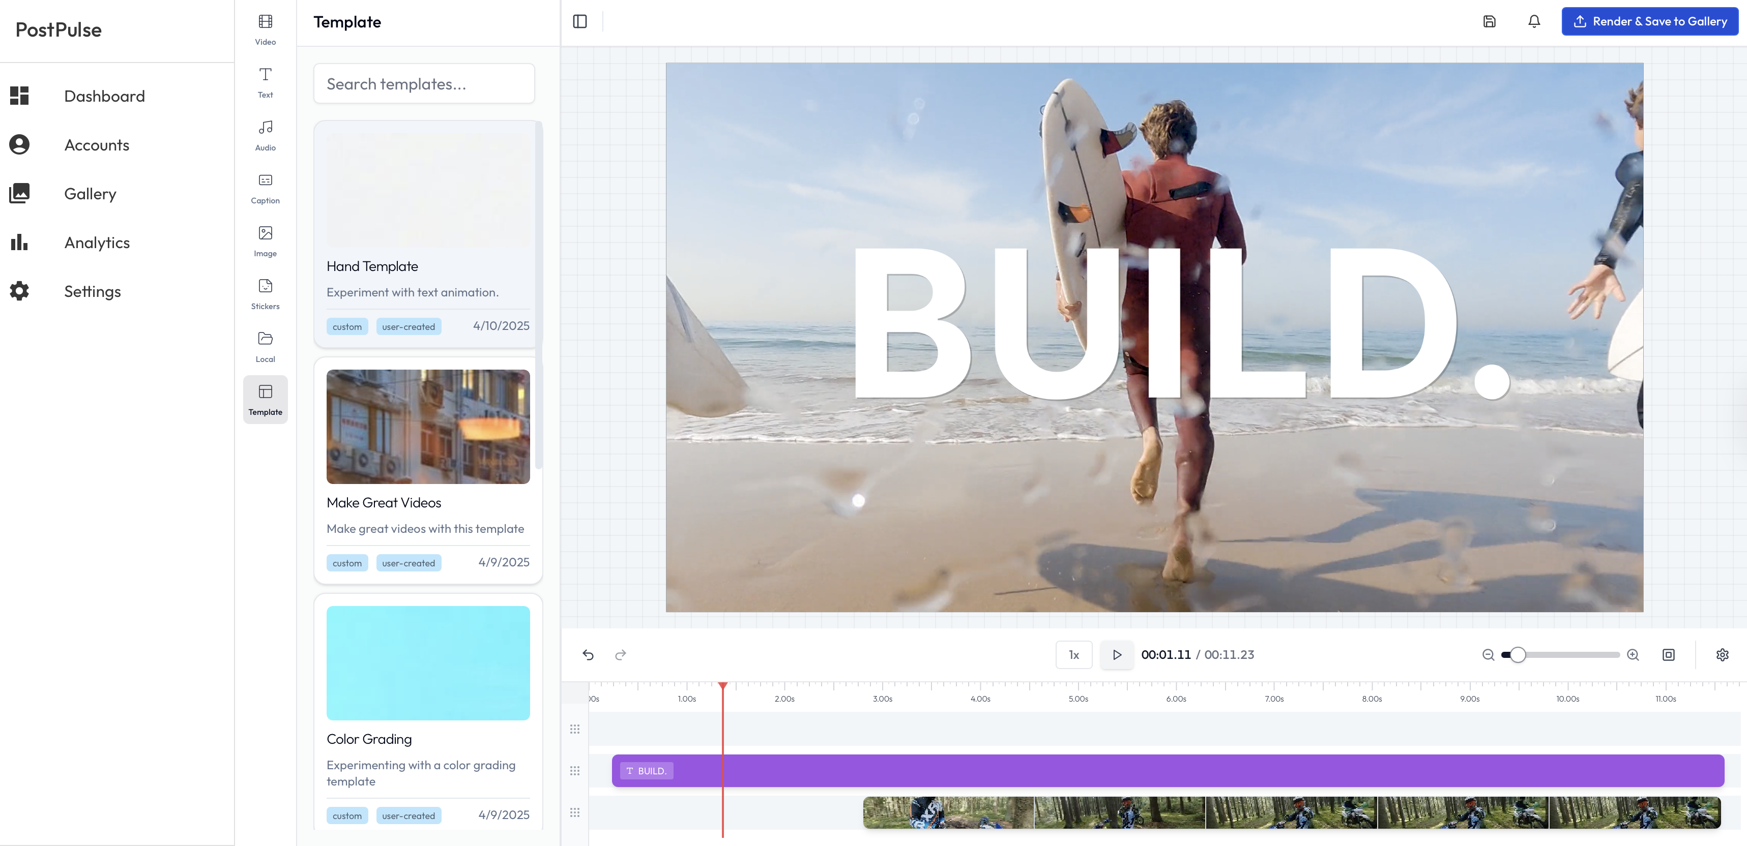1747x846 pixels.
Task: Click the BUILD. track drag handle
Action: [574, 771]
